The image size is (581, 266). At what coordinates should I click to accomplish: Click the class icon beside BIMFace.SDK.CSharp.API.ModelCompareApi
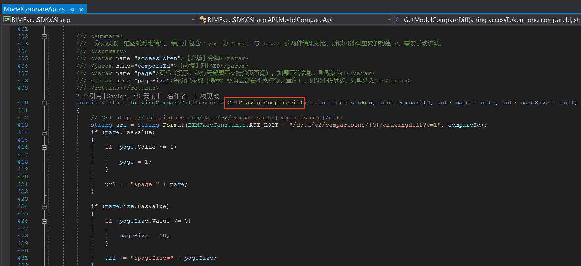203,20
